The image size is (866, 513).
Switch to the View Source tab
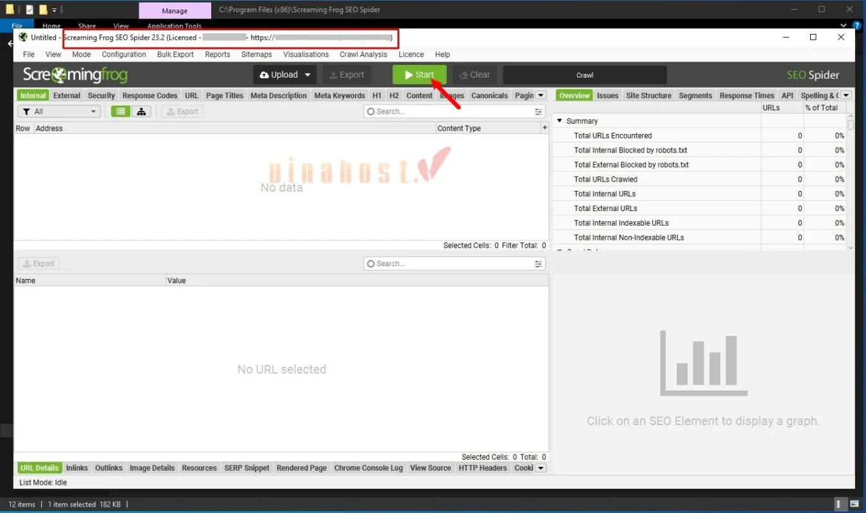coord(431,468)
